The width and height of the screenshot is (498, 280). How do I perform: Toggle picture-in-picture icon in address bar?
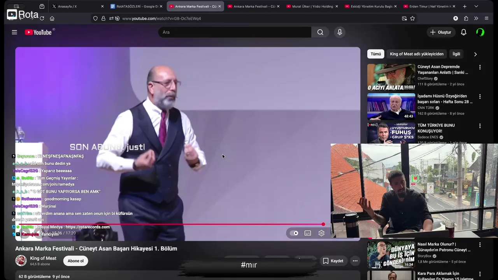tap(404, 18)
